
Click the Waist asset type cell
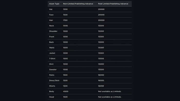tap(52, 48)
